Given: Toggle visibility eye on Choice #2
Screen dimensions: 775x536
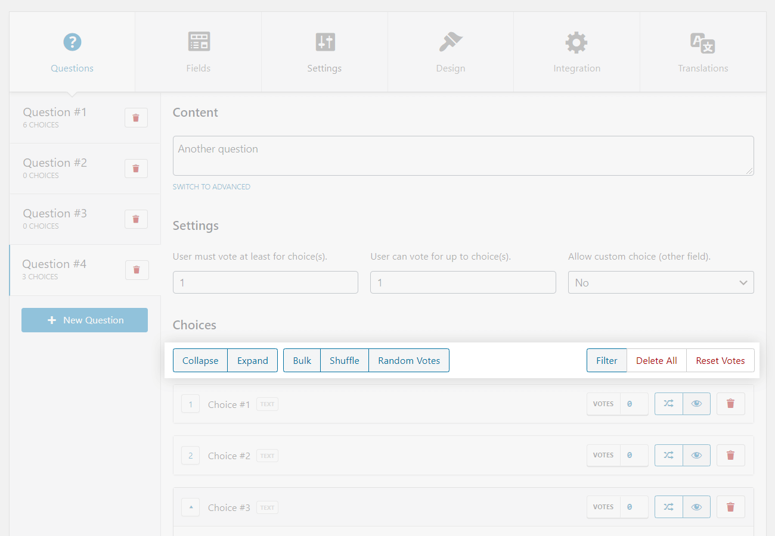Looking at the screenshot, I should [x=696, y=456].
